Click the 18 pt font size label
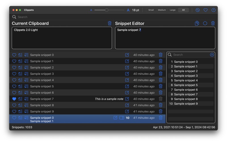This screenshot has width=227, height=142. [136, 10]
